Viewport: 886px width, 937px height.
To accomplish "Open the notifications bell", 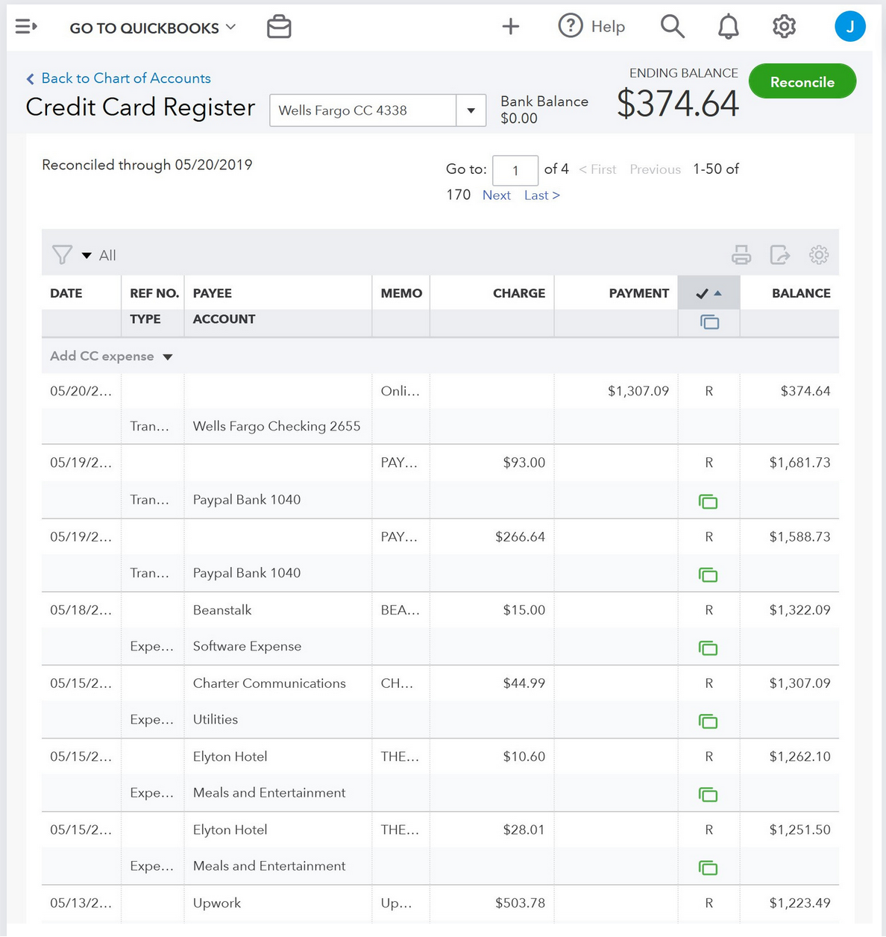I will tap(728, 27).
